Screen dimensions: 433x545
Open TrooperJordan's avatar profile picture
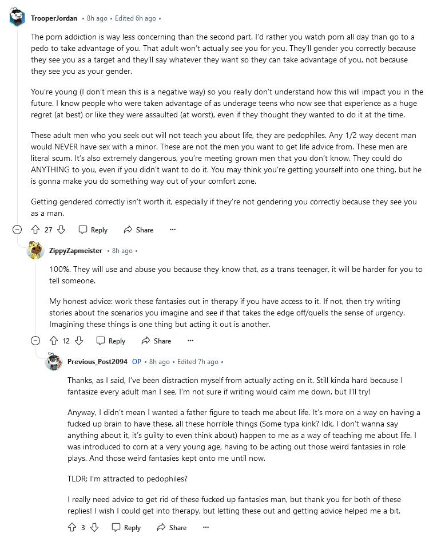pyautogui.click(x=18, y=18)
